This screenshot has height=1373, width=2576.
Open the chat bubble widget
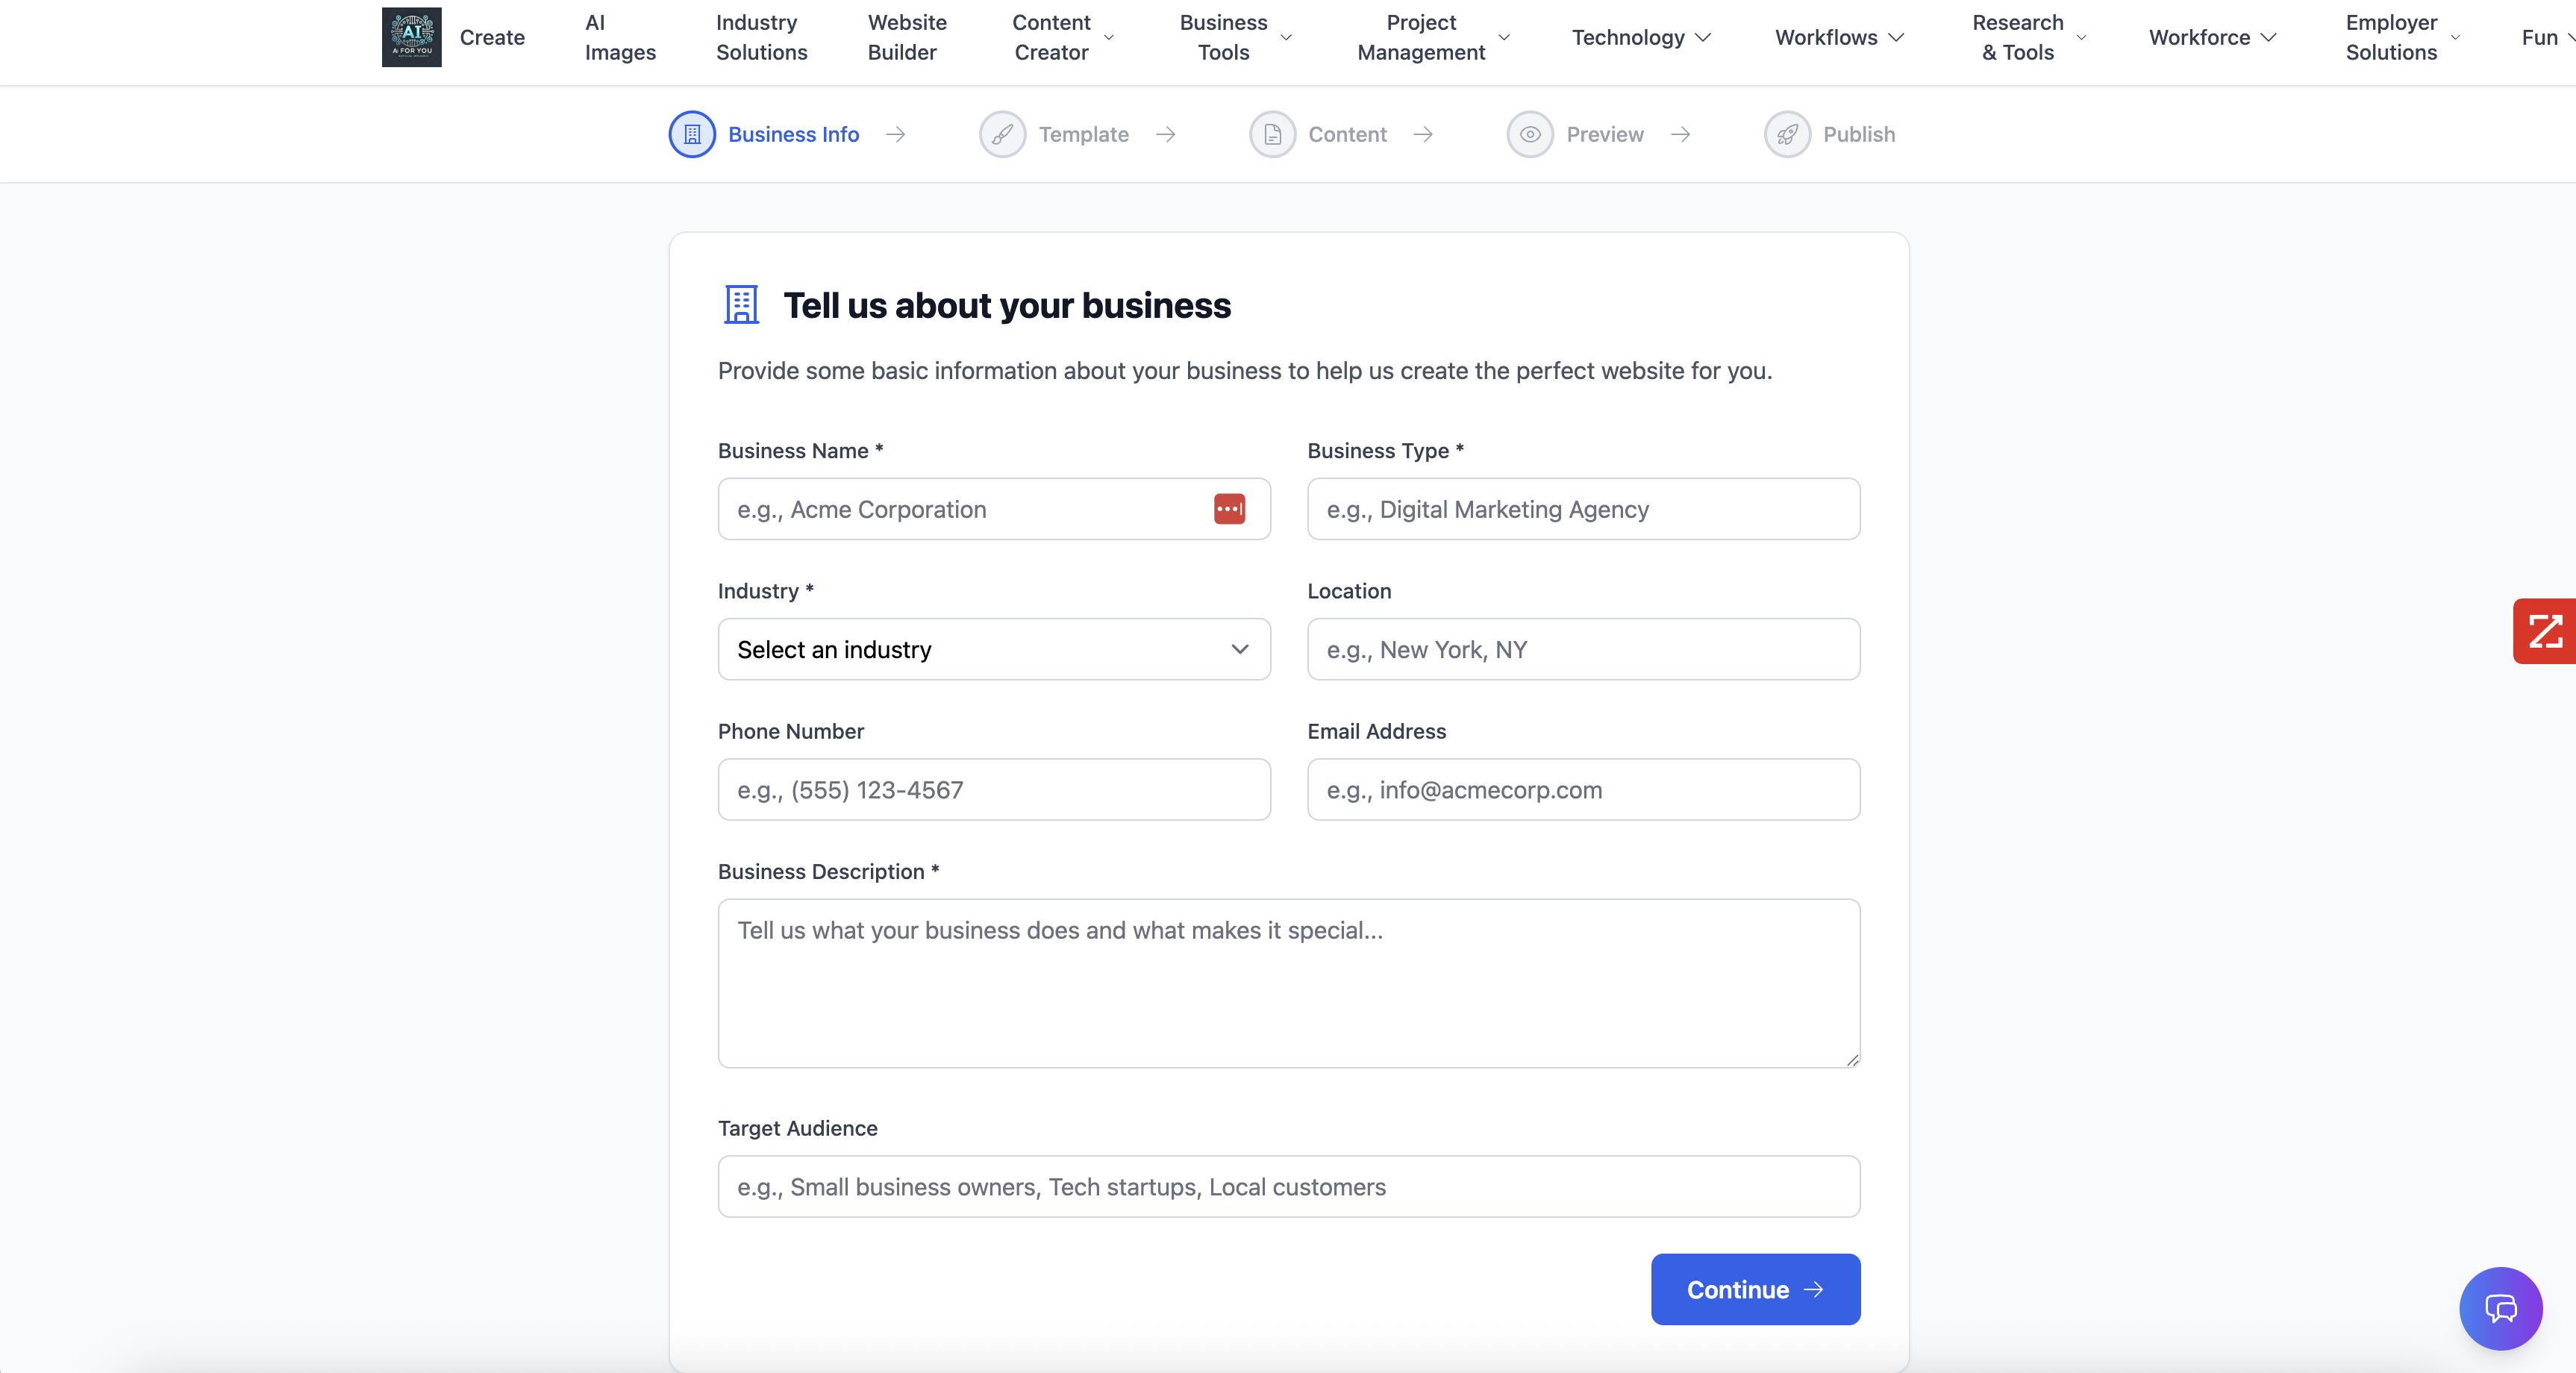pos(2500,1308)
